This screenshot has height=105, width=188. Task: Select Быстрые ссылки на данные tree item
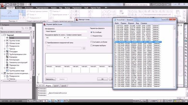pos(18,73)
